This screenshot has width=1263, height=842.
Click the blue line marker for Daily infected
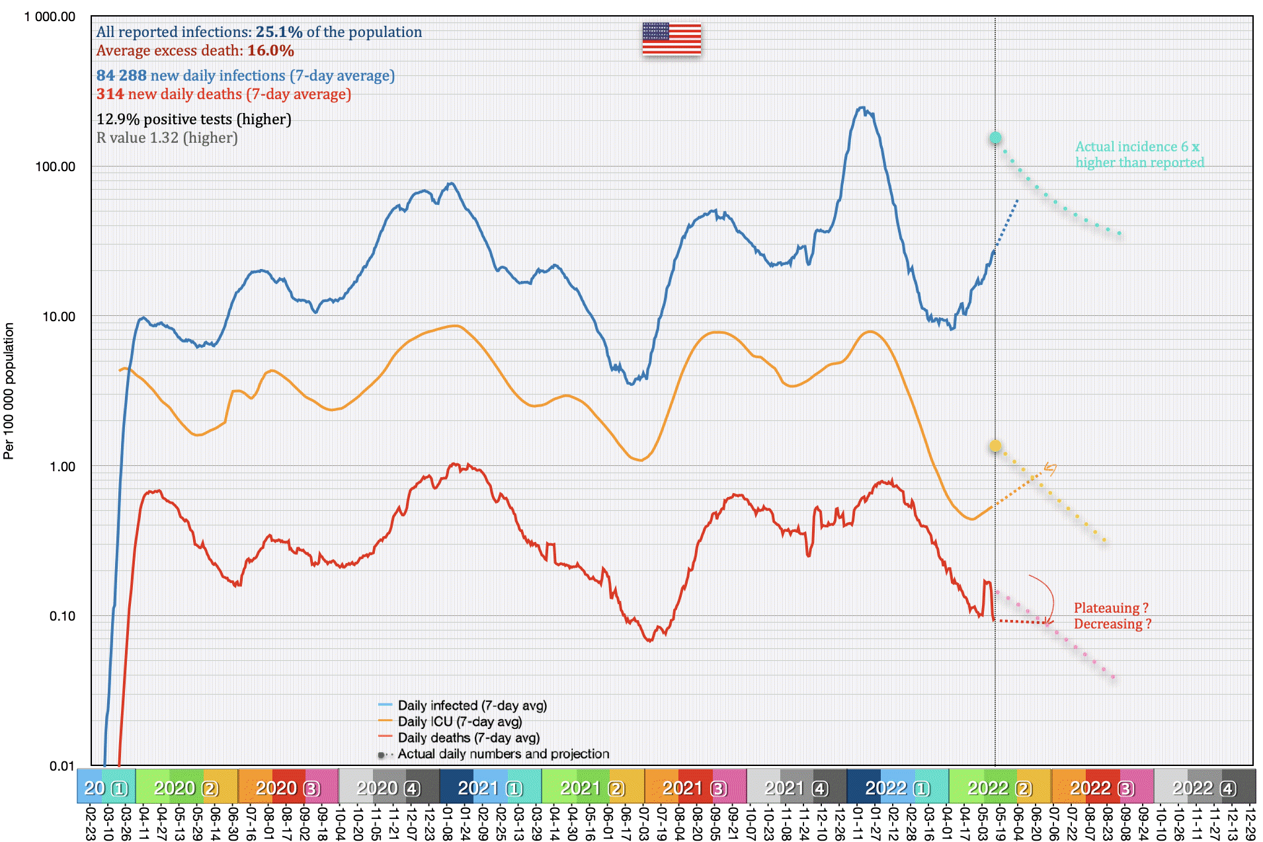click(385, 705)
